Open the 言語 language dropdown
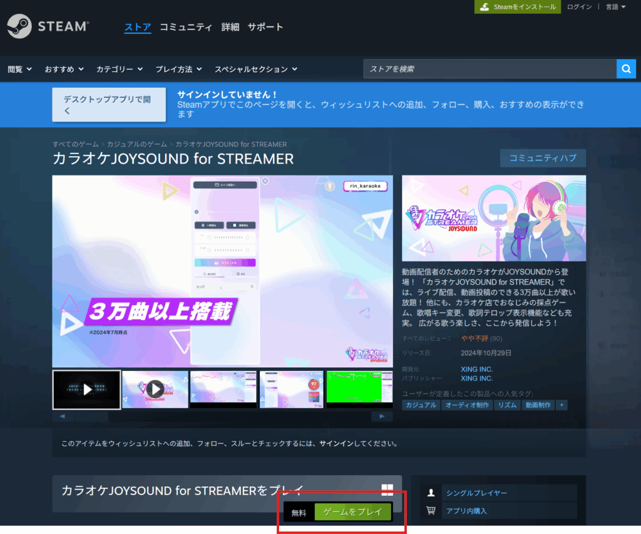 pos(616,7)
